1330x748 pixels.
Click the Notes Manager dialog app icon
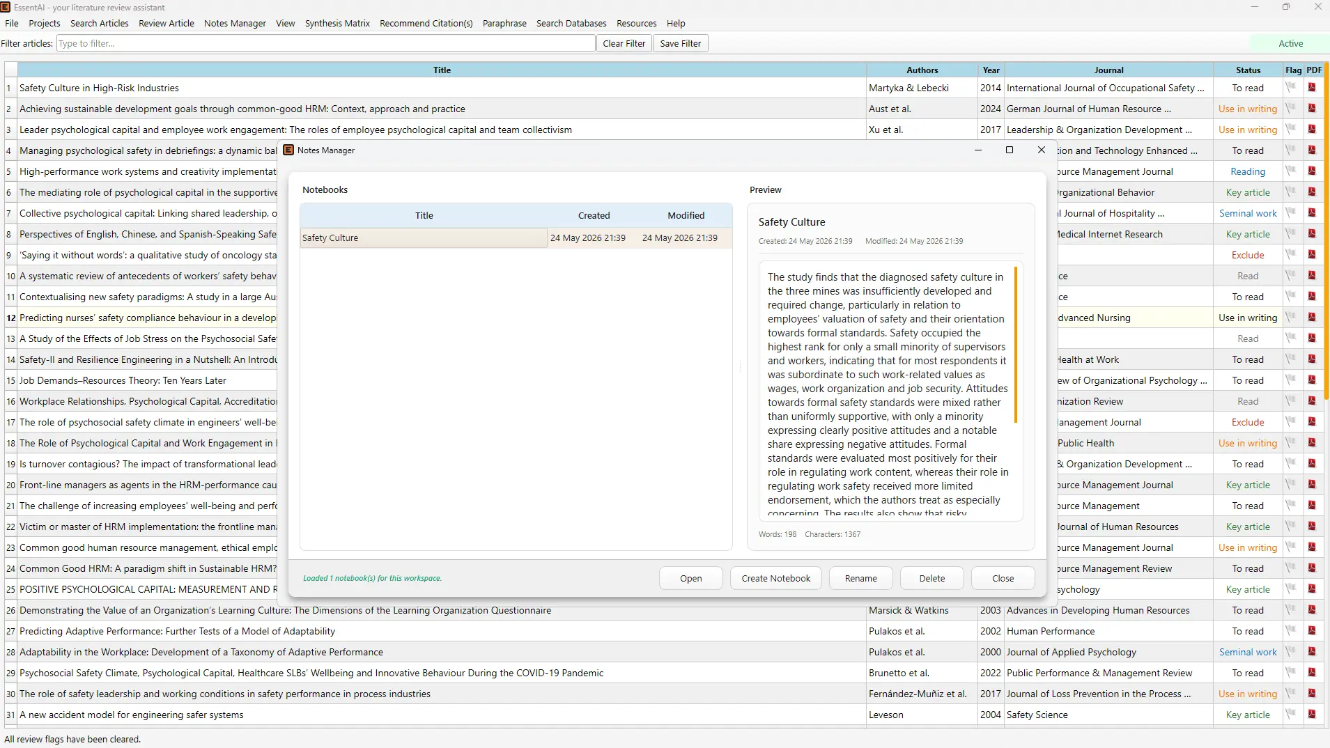288,150
